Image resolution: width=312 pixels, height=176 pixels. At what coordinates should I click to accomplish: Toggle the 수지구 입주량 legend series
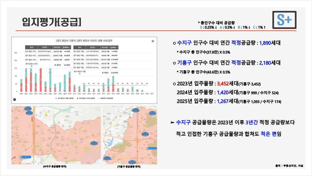coord(85,98)
